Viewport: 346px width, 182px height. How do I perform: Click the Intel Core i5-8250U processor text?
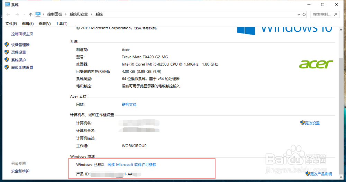pyautogui.click(x=170, y=64)
